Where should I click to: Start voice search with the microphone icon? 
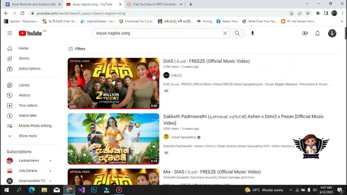point(253,33)
